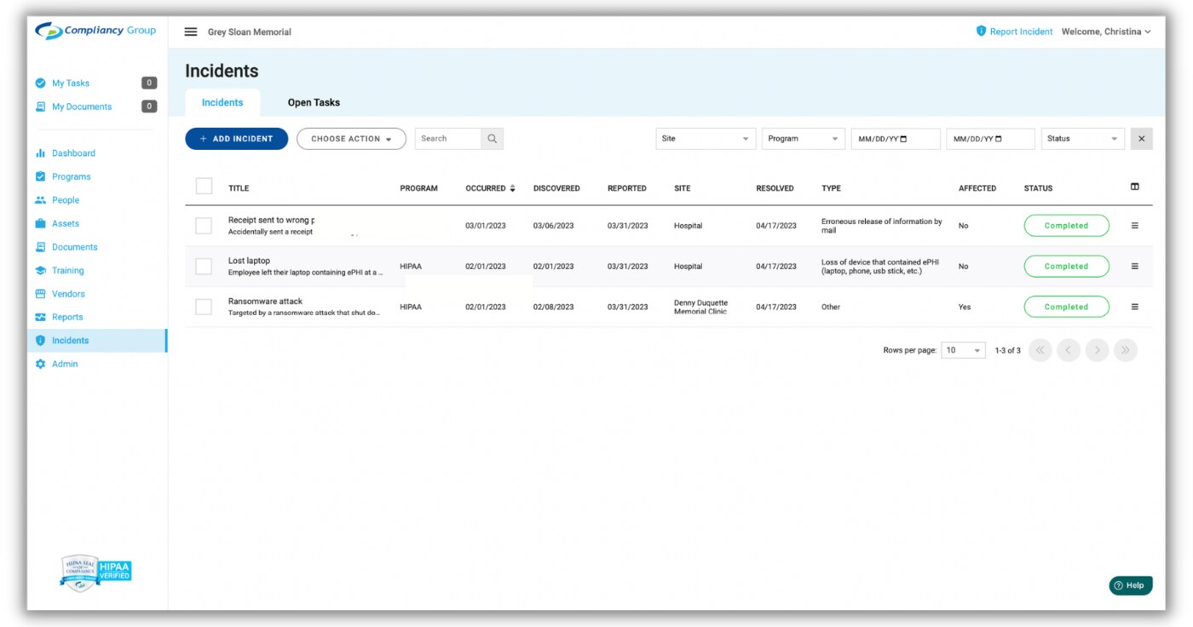Click the Training graduation cap icon
Image resolution: width=1193 pixels, height=627 pixels.
40,270
